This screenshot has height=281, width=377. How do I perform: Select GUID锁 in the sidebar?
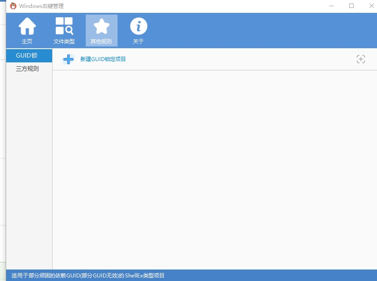[29, 56]
